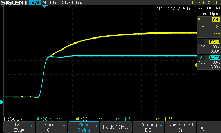Screen dimensions: 221x133
Task: Click channel 1 yellow DC1M badge
Action: 215,42
